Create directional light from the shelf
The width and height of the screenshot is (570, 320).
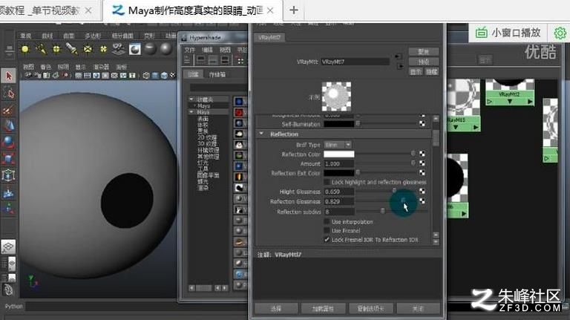[x=41, y=49]
